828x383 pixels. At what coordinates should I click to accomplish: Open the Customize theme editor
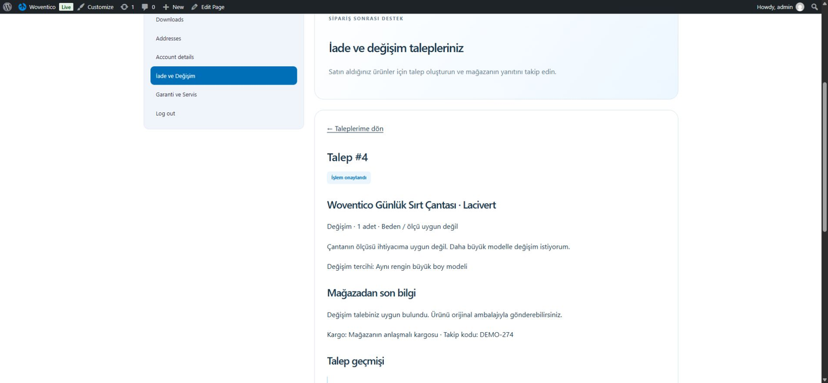pyautogui.click(x=95, y=7)
